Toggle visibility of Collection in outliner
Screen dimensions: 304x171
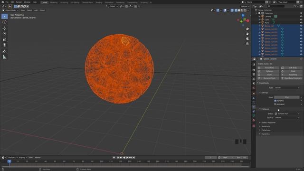coord(301,13)
